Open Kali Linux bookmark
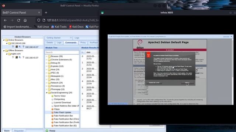Image resolution: width=236 pixels, height=132 pixels. tap(42, 27)
